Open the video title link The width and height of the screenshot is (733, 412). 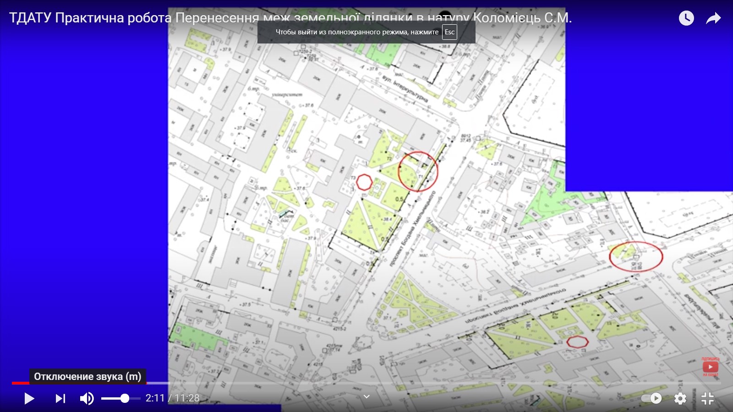pyautogui.click(x=290, y=18)
